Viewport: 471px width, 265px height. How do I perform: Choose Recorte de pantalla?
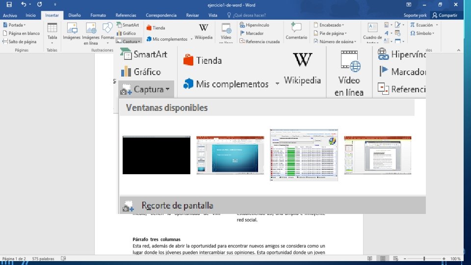coord(272,205)
